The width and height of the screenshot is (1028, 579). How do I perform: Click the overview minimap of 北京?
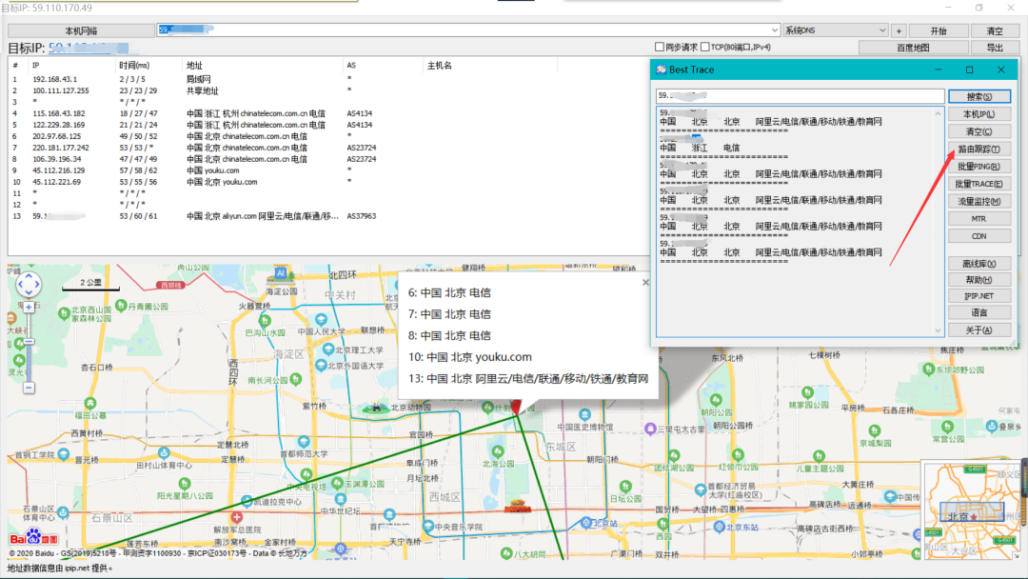pos(971,510)
